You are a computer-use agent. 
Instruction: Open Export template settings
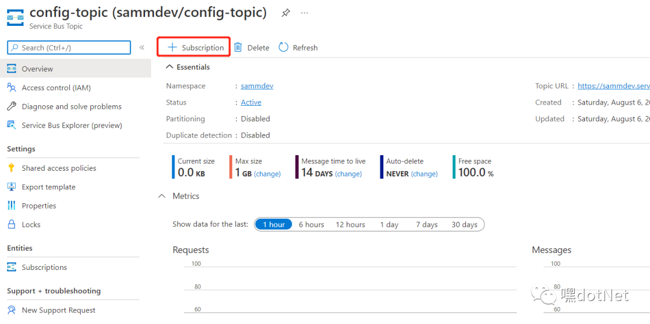(49, 187)
